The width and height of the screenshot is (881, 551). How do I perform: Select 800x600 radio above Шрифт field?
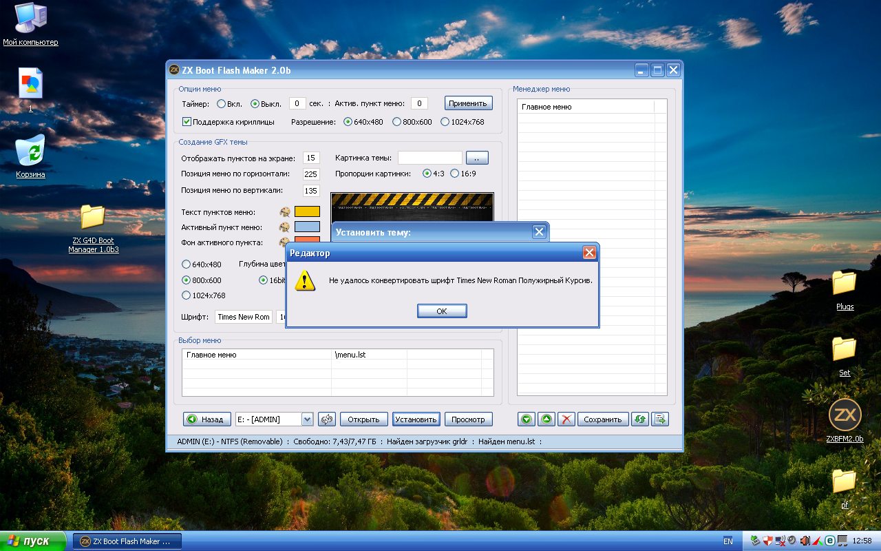(186, 280)
